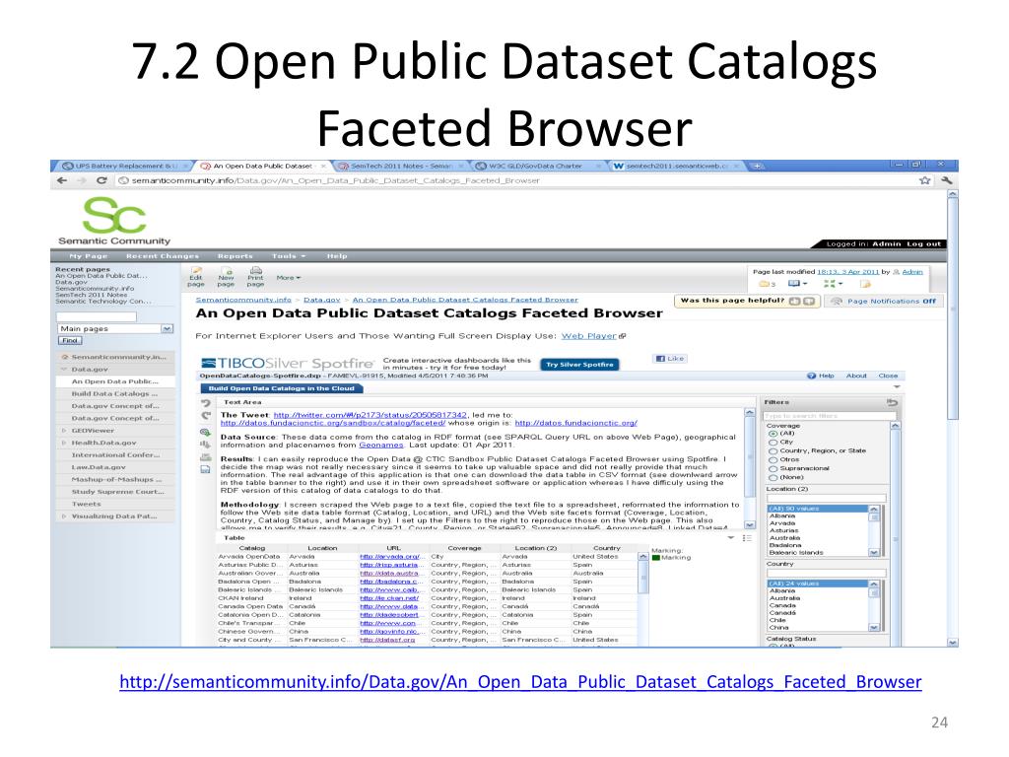
Task: Expand the GEOViewer tree item
Action: 64,431
